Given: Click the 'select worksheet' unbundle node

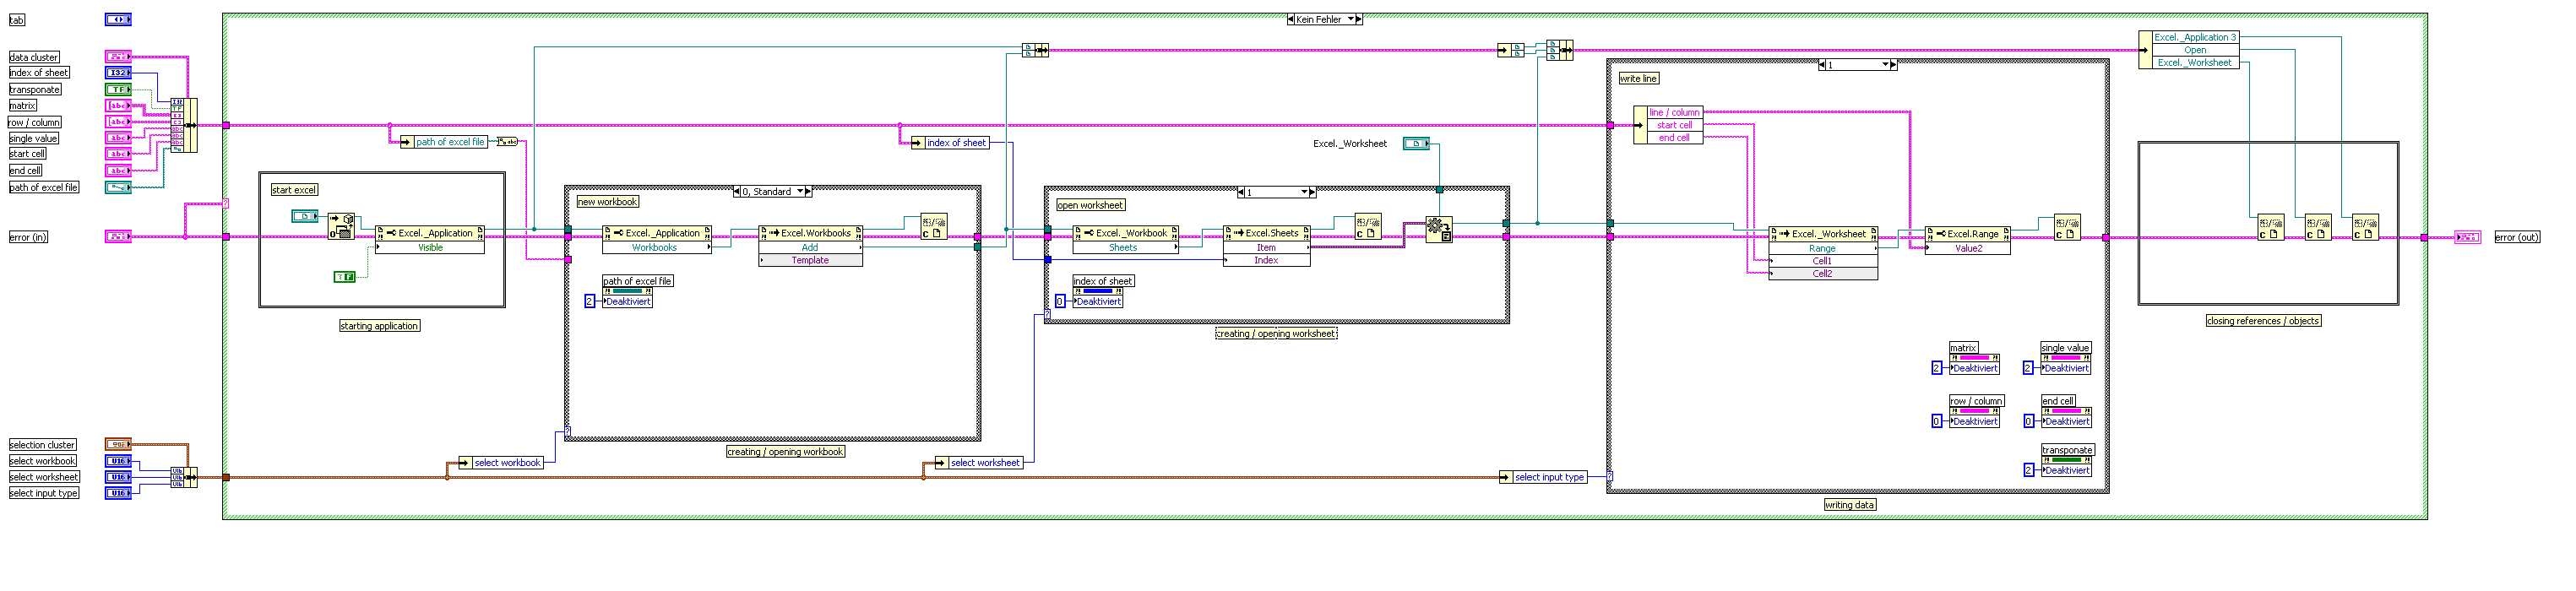Looking at the screenshot, I should 978,462.
